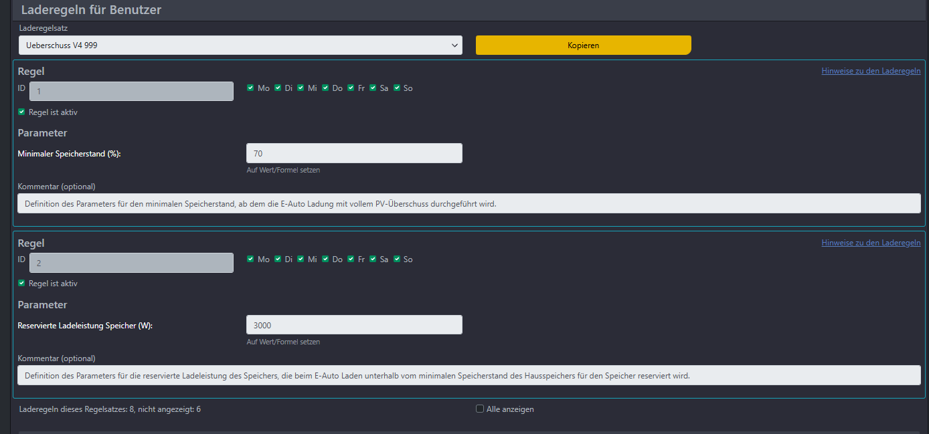929x434 pixels.
Task: Click the Reservierte Ladeleistung Speicher value field
Action: [x=354, y=325]
